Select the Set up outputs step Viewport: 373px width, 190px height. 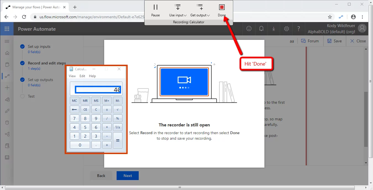click(x=40, y=80)
